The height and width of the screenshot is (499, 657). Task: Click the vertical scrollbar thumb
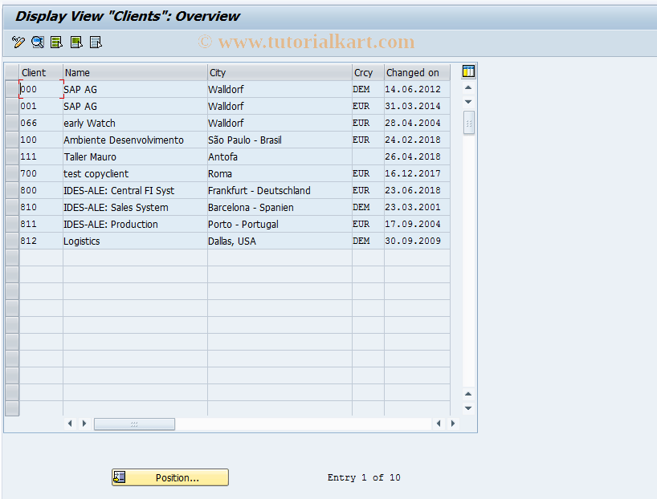tap(467, 123)
